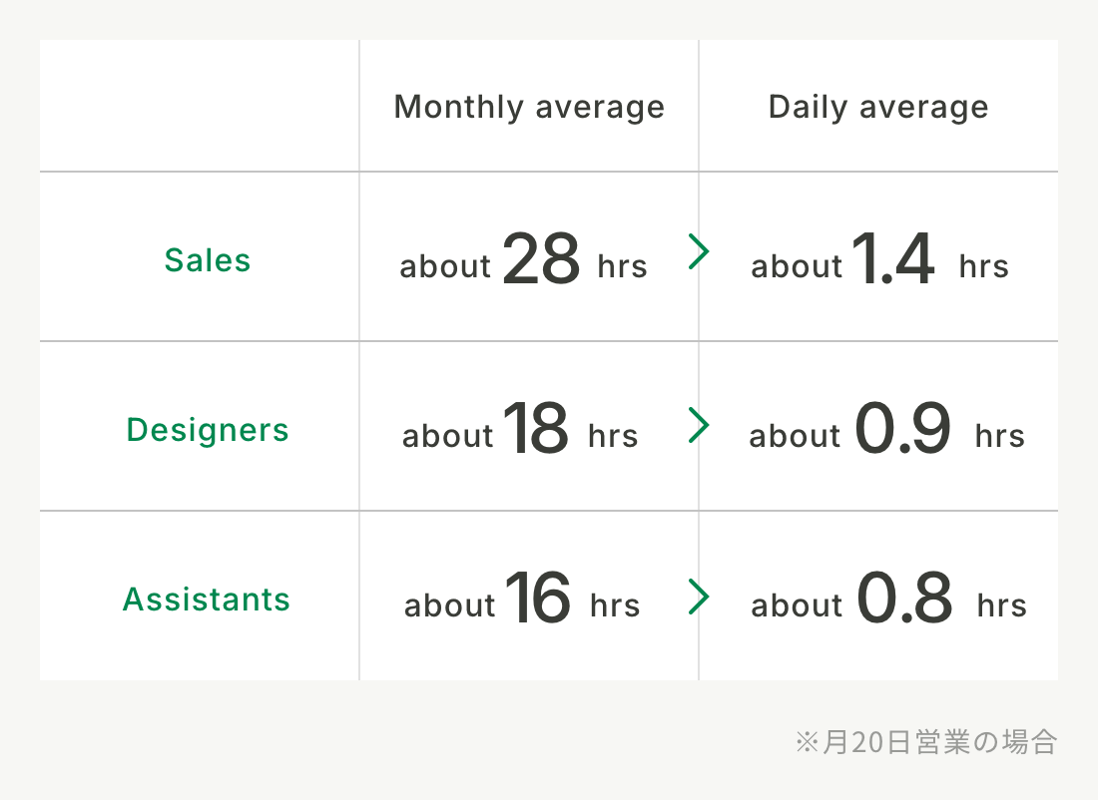Click the green arrow in Sales row
This screenshot has width=1098, height=800.
tap(699, 251)
